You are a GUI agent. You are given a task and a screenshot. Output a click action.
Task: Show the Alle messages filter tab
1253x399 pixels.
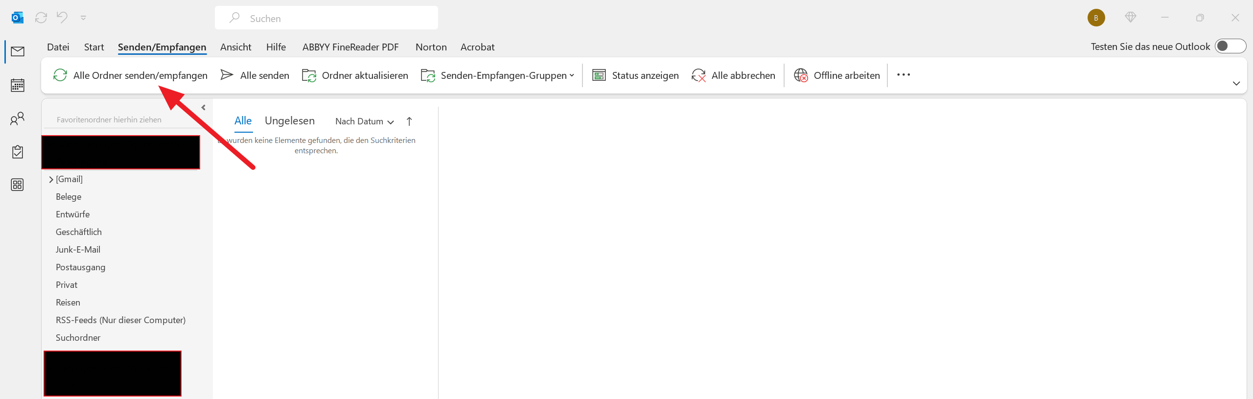tap(243, 121)
